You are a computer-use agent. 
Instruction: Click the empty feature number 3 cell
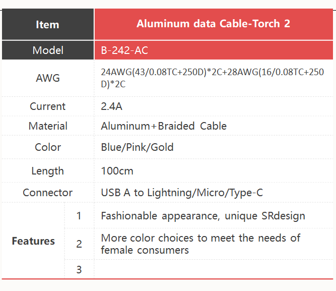214,269
